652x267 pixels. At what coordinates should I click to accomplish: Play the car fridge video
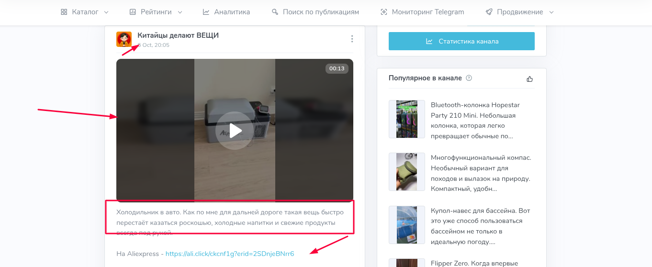click(235, 131)
